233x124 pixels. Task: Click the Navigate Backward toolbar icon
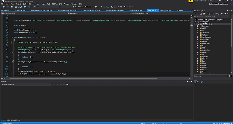(4, 7)
